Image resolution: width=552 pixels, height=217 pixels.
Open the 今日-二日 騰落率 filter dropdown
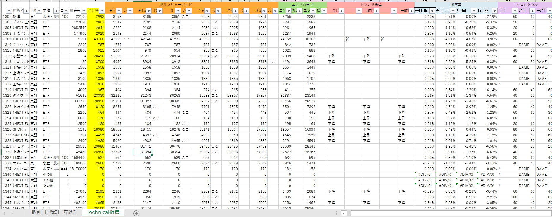coord(453,11)
